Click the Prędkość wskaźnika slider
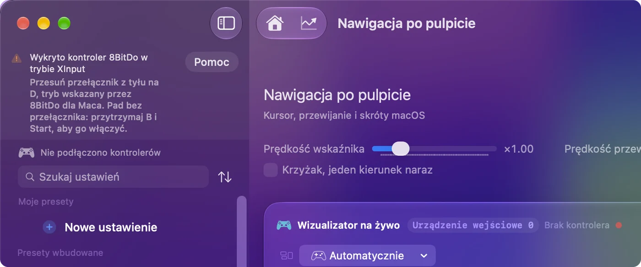641x267 pixels. 434,149
